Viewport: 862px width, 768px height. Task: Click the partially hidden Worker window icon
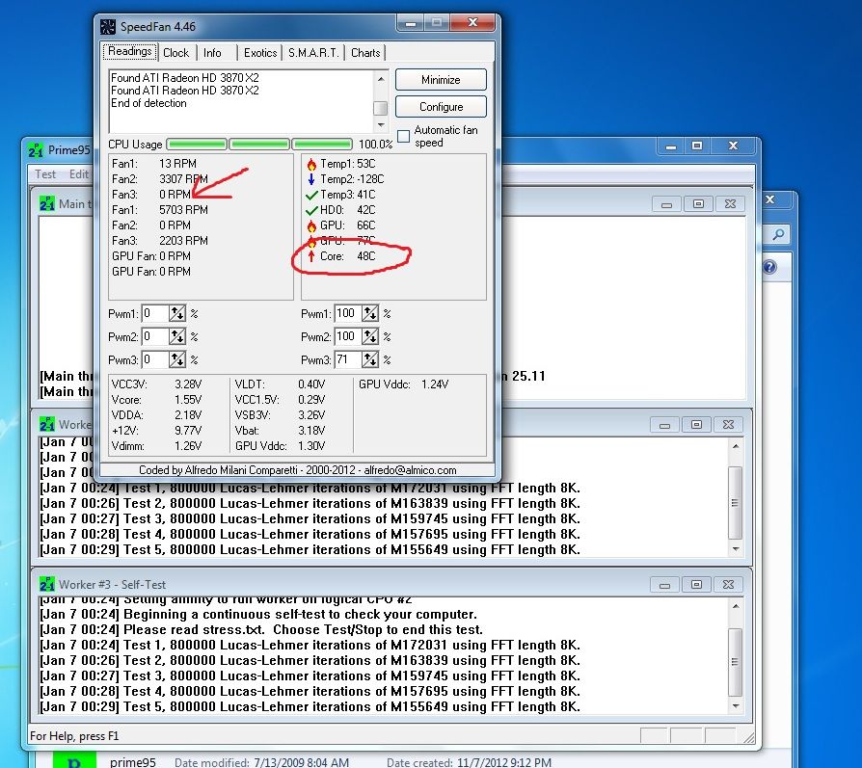pyautogui.click(x=47, y=425)
